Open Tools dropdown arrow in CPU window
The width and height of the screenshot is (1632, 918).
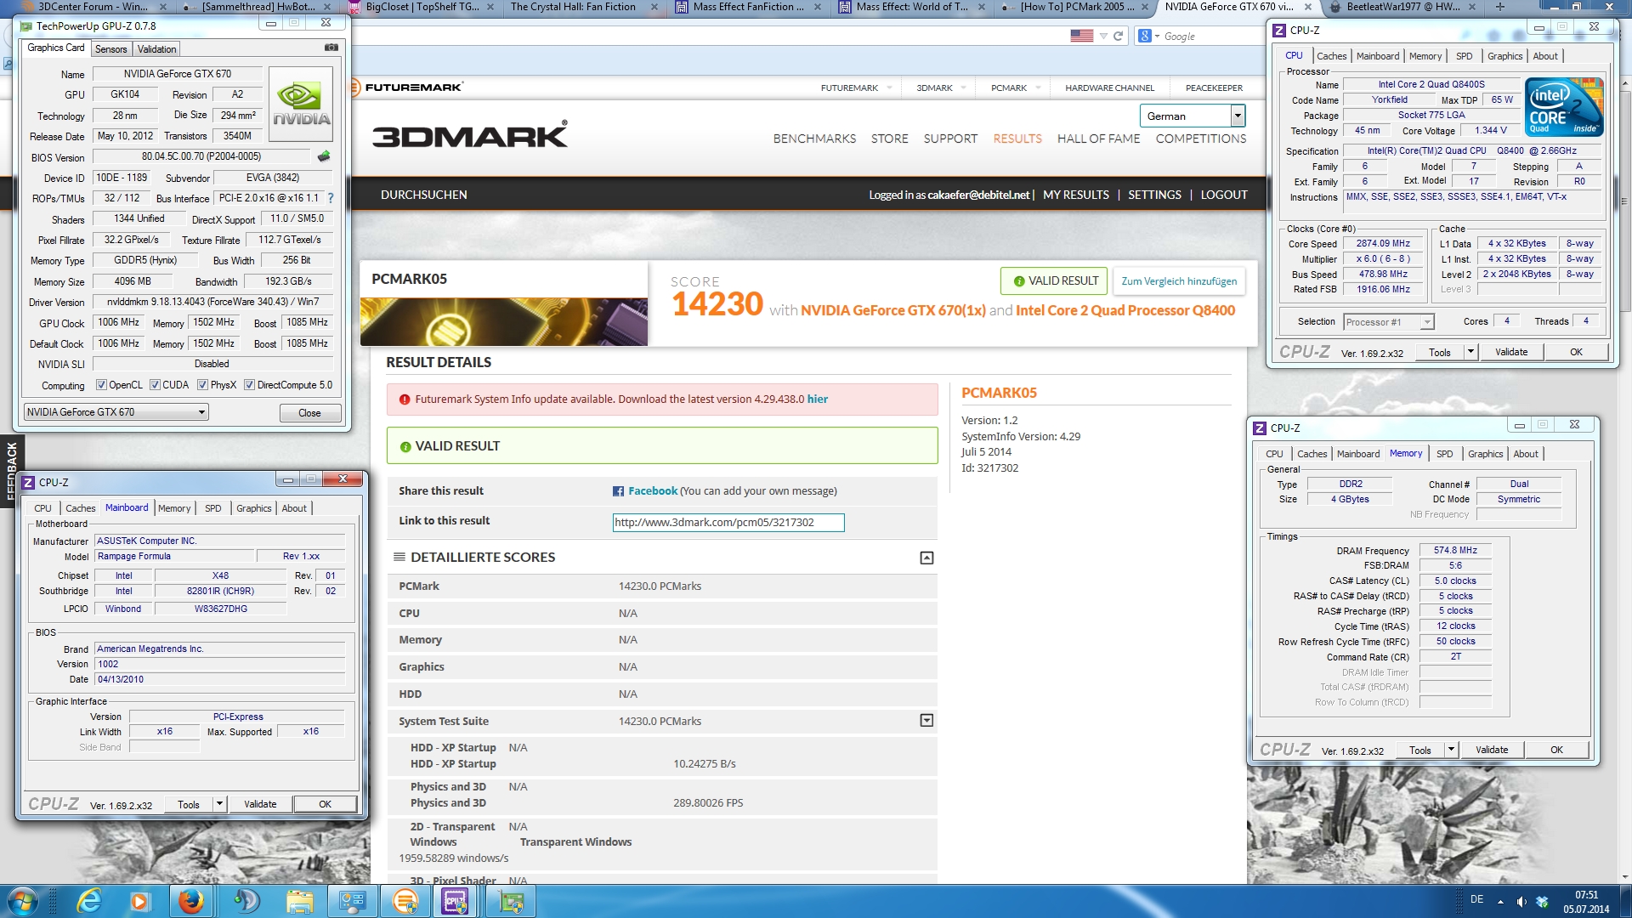click(x=1471, y=352)
